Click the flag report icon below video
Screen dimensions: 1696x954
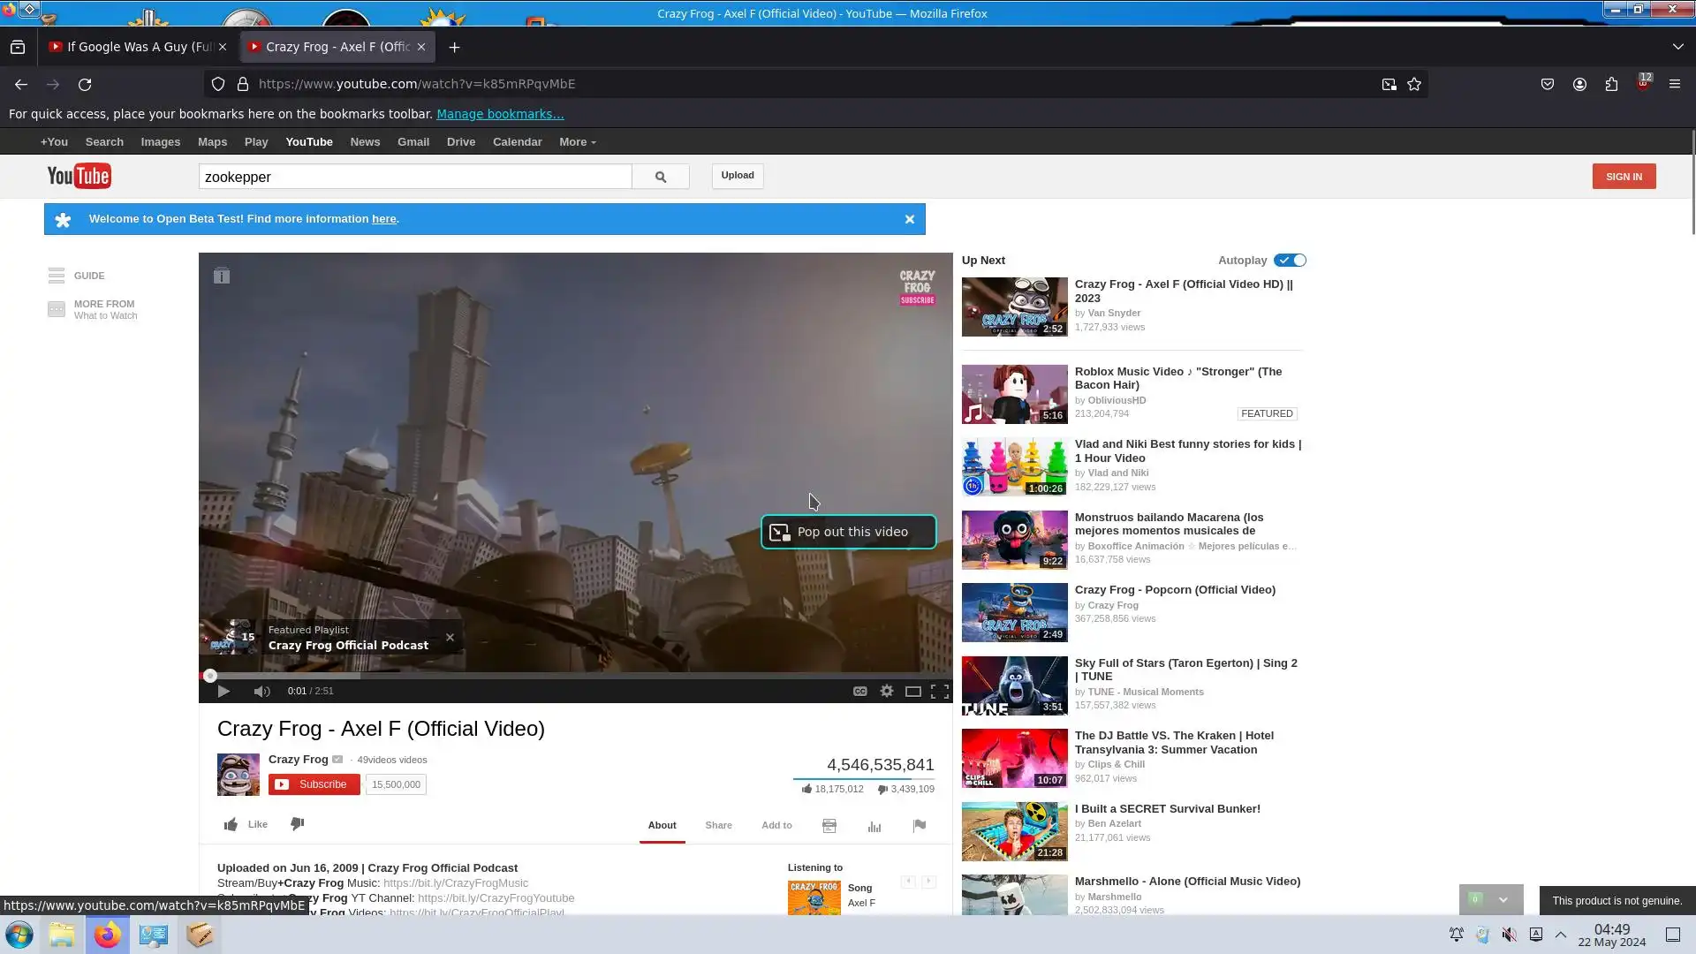pos(919,826)
